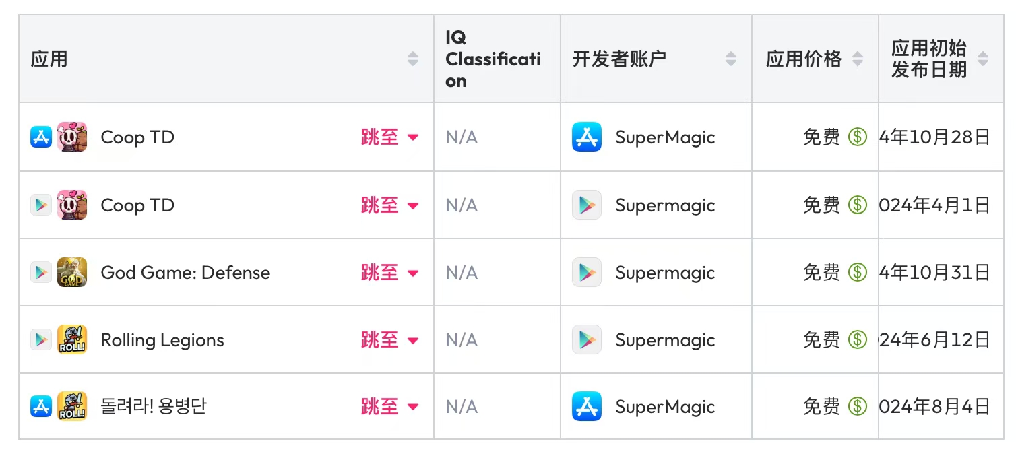Click the SuperMagic App Store developer icon in first row
The width and height of the screenshot is (1016, 456).
(x=587, y=137)
